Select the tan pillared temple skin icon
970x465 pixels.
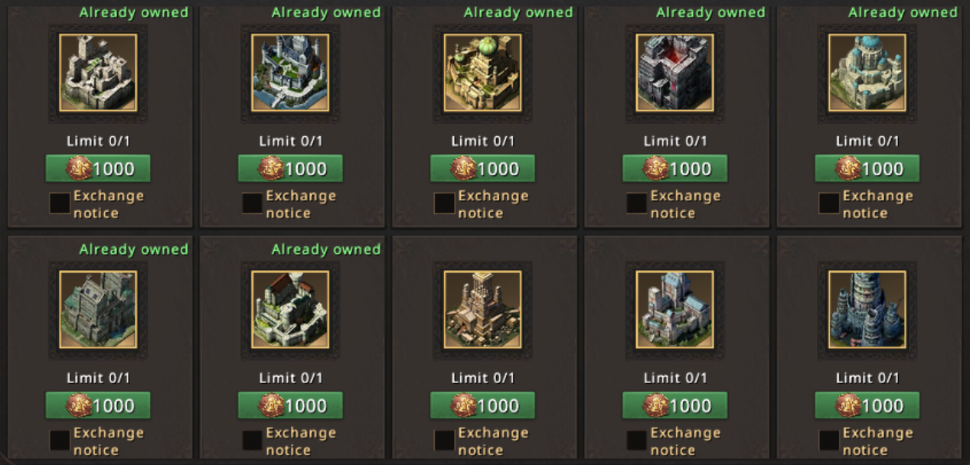(482, 310)
